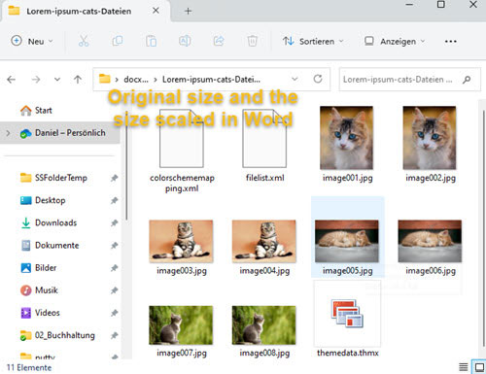Open the Neu menu button
The image size is (486, 374).
(32, 42)
